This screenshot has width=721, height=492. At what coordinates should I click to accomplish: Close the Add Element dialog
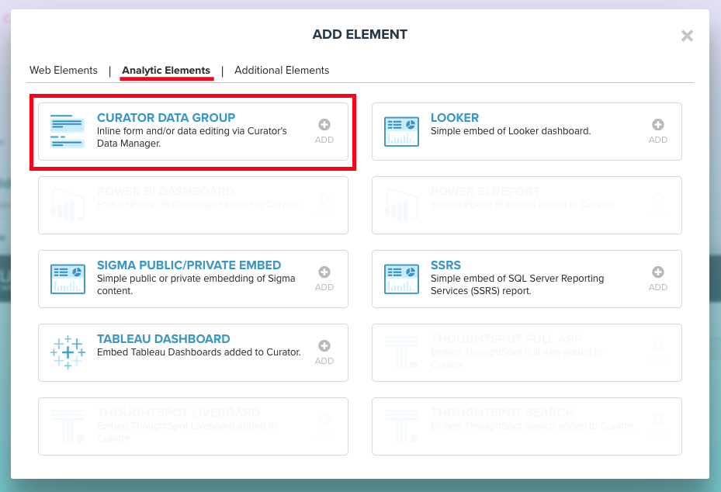686,35
